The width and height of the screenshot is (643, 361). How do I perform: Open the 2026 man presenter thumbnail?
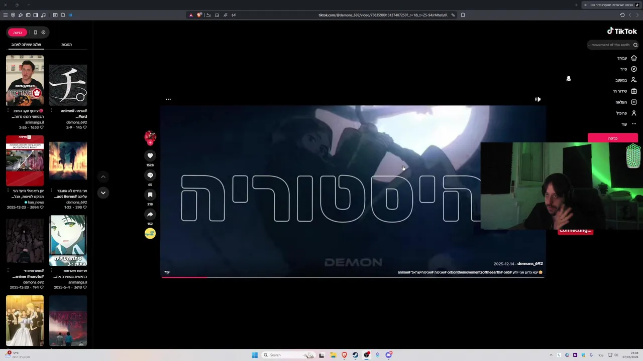click(x=25, y=80)
